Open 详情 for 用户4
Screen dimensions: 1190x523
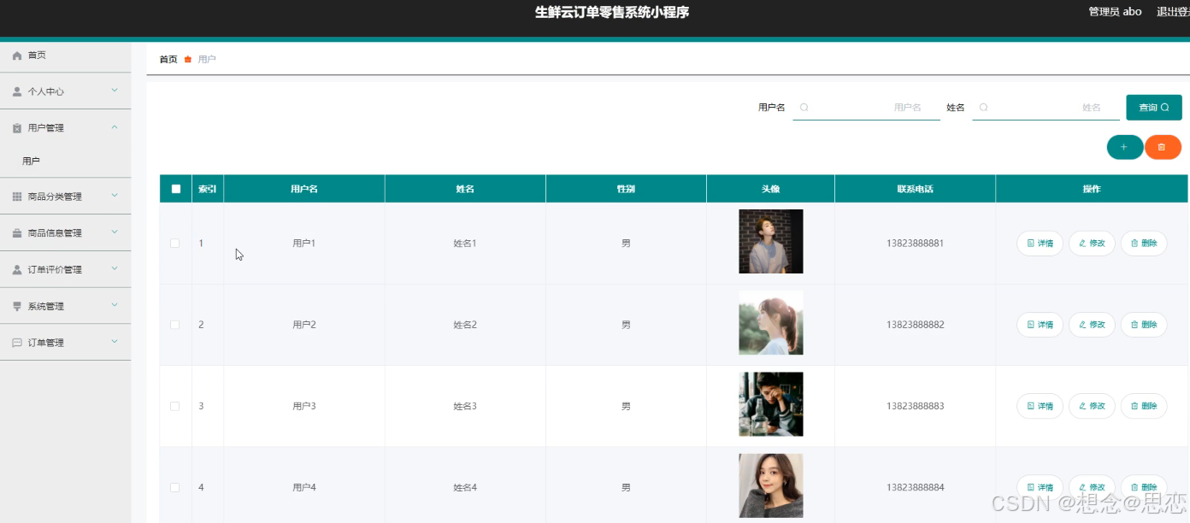coord(1040,487)
